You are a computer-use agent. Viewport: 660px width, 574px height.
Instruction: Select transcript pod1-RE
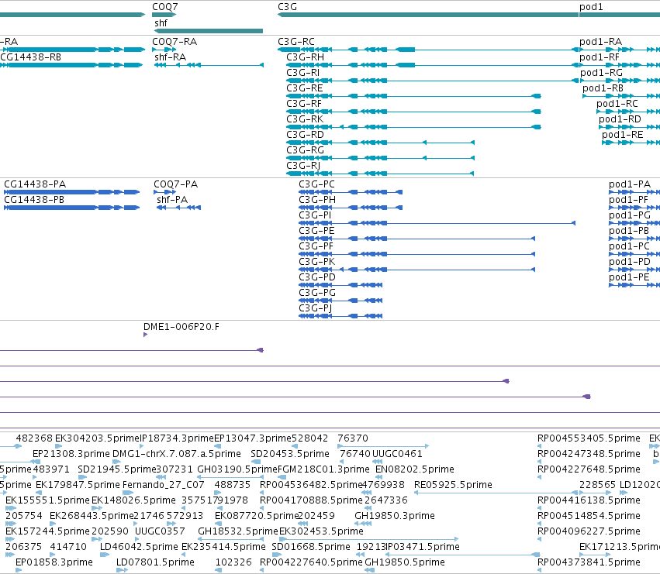(623, 135)
